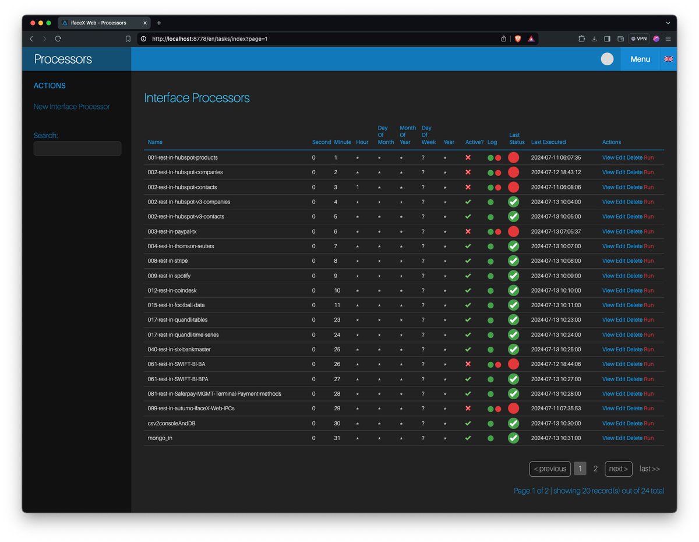Click green log dot for 040-rest-in-six-bankmaster
This screenshot has height=542, width=699.
(490, 350)
